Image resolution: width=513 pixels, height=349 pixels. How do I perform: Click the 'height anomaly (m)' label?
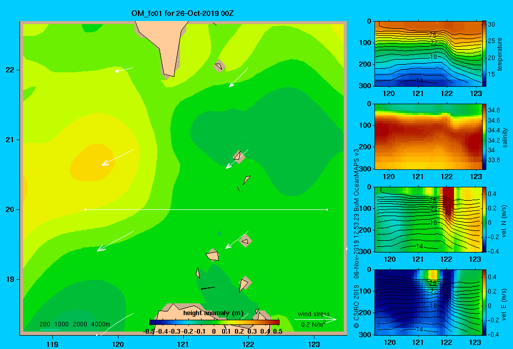213,313
